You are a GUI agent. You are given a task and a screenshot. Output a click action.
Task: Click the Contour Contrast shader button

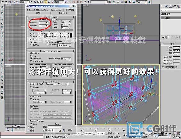(57, 112)
